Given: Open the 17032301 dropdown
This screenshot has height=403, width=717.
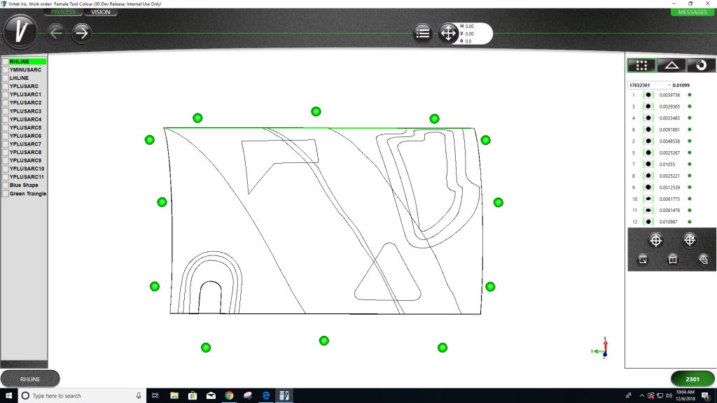Looking at the screenshot, I should 649,85.
